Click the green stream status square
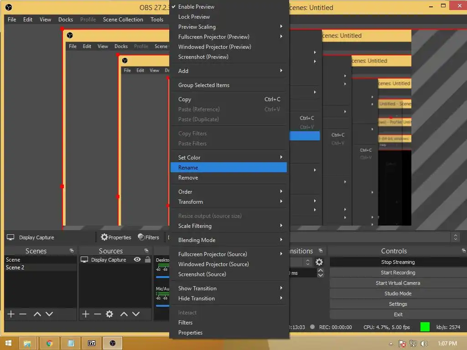 [x=425, y=327]
